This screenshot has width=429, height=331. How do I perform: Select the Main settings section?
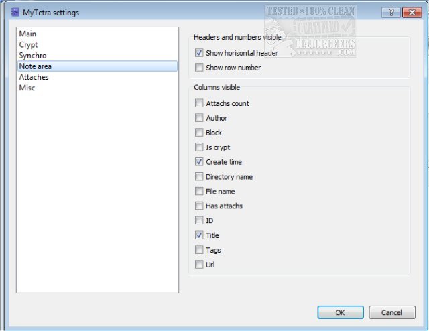pos(97,34)
